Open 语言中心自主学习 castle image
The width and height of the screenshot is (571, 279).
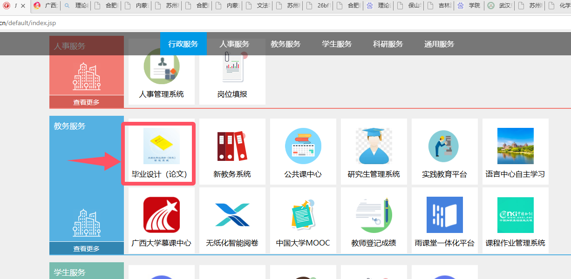click(515, 146)
